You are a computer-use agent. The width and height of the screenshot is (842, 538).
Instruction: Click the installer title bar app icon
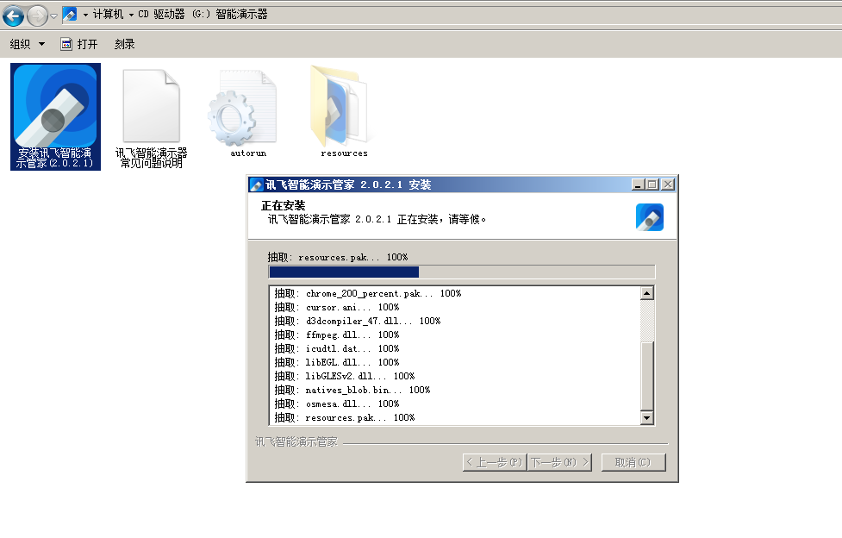tap(257, 185)
